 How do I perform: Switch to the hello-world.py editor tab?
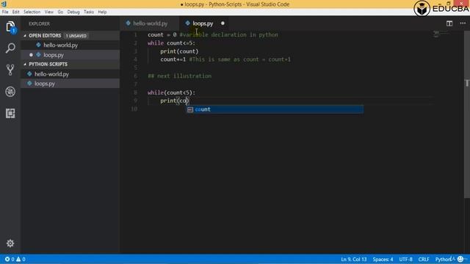click(x=149, y=23)
